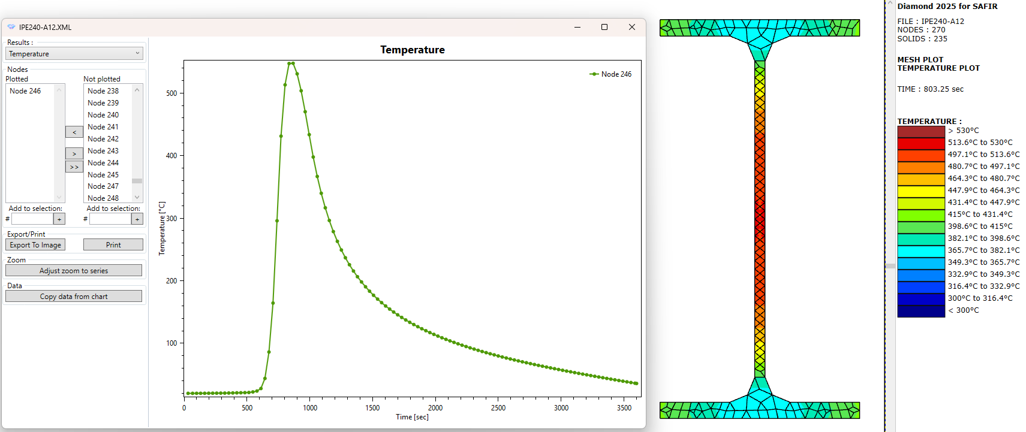Screen dimensions: 1026x432
Task: Click the app icon in the title bar
Action: pos(11,27)
